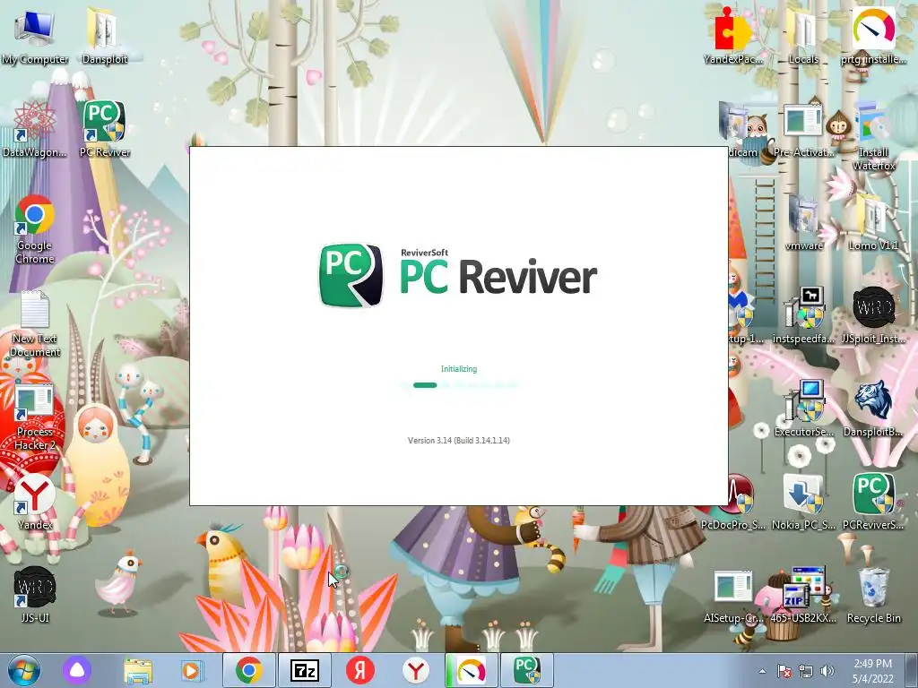Switch to 7-Zip taskbar button
918x688 pixels.
click(305, 670)
